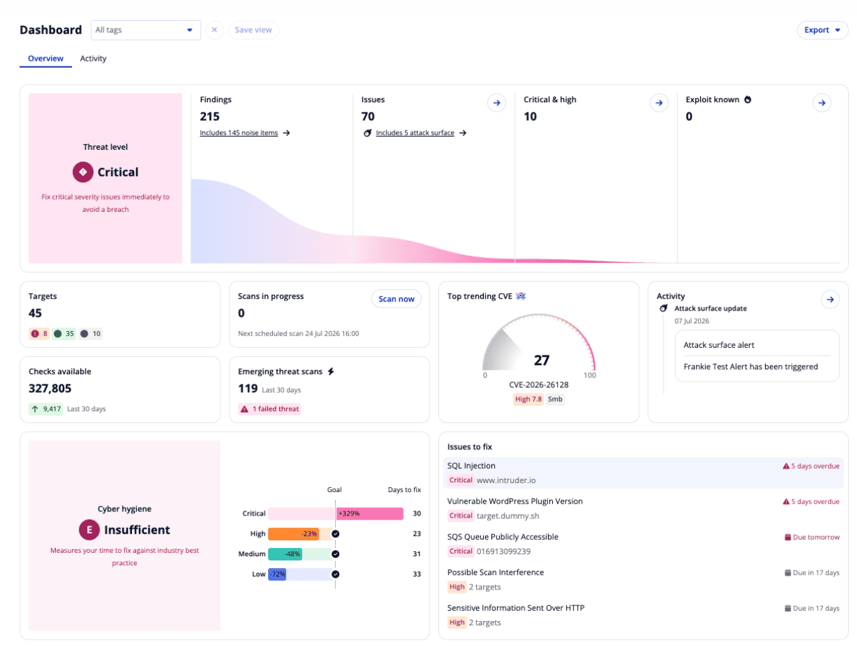Open the Activity card arrow button
This screenshot has width=857, height=646.
tap(830, 299)
